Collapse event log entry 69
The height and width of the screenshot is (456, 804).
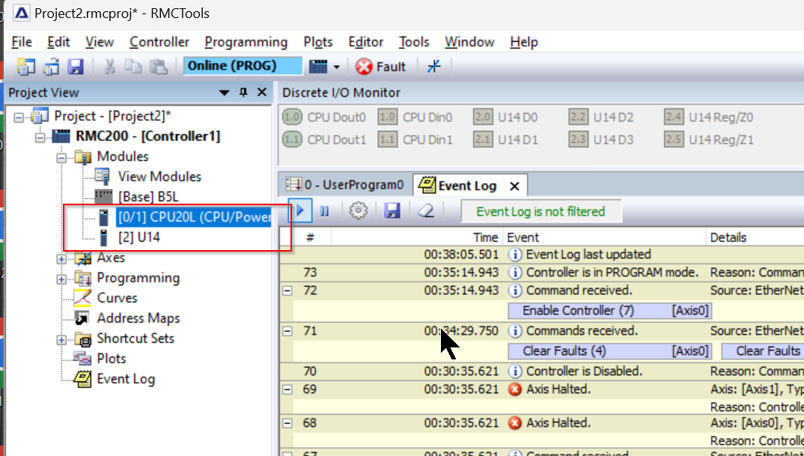[x=287, y=390]
